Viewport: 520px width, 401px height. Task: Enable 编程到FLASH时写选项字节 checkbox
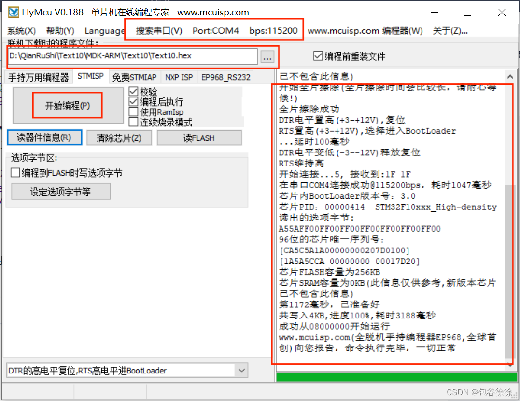click(15, 173)
